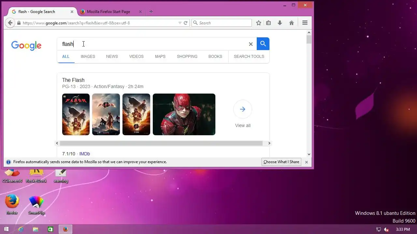Image resolution: width=417 pixels, height=234 pixels.
Task: Click the horizontal scrollbar thumb
Action: (x=161, y=143)
